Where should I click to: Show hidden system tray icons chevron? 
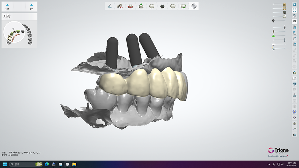pyautogui.click(x=269, y=164)
